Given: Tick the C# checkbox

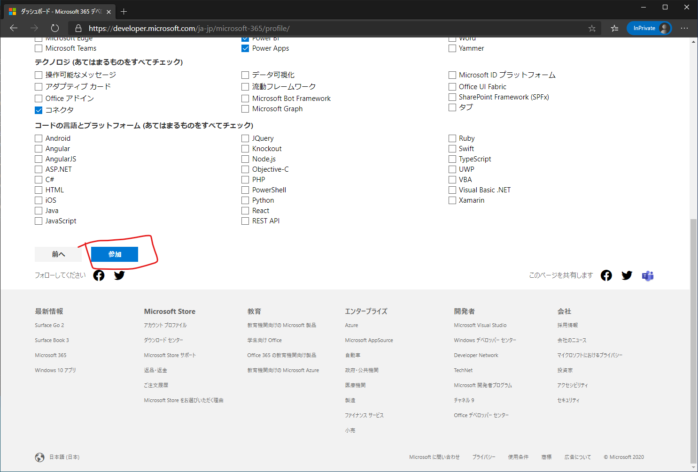Looking at the screenshot, I should [x=39, y=180].
